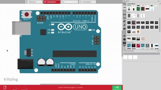The image size is (161, 90).
Task: Click the Arduino pin A0 socket
Action: pyautogui.click(x=80, y=70)
